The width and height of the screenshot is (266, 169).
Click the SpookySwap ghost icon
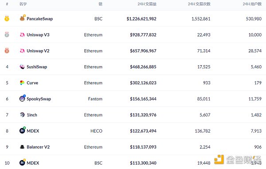point(23,98)
